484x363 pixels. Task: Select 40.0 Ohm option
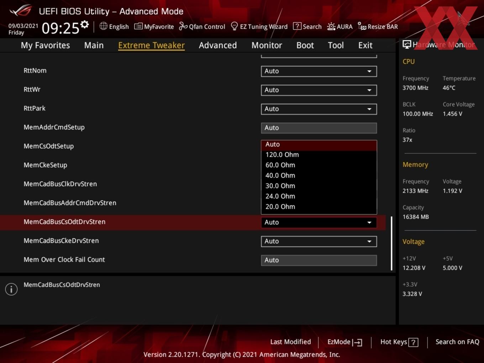pos(319,175)
